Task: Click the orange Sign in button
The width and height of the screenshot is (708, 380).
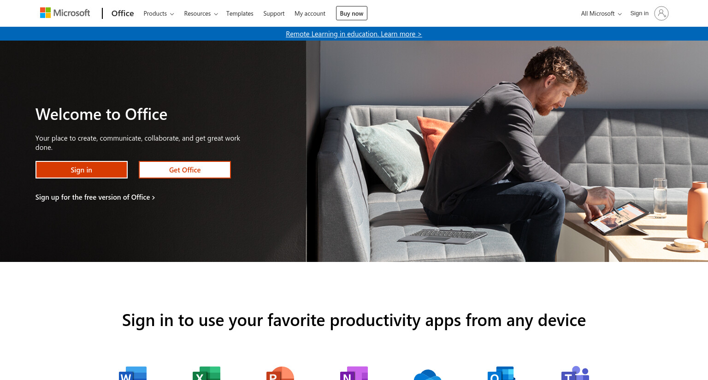Action: [82, 170]
